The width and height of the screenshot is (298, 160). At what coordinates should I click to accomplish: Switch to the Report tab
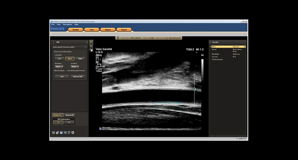point(108,29)
